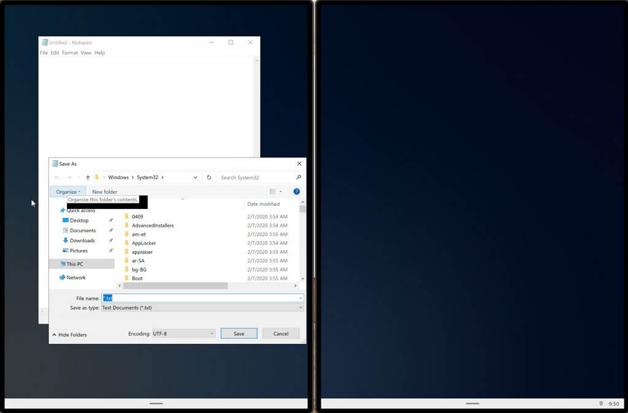Select Pictures in the navigation pane
Viewport: 628px width, 413px height.
(75, 251)
